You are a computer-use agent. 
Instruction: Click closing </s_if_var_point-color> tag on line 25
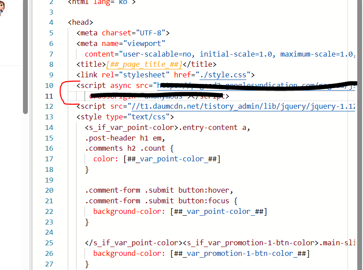(x=134, y=243)
